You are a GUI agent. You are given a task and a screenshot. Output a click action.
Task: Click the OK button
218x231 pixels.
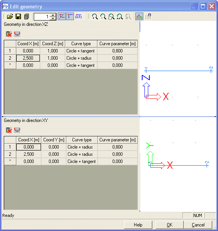pos(169,225)
